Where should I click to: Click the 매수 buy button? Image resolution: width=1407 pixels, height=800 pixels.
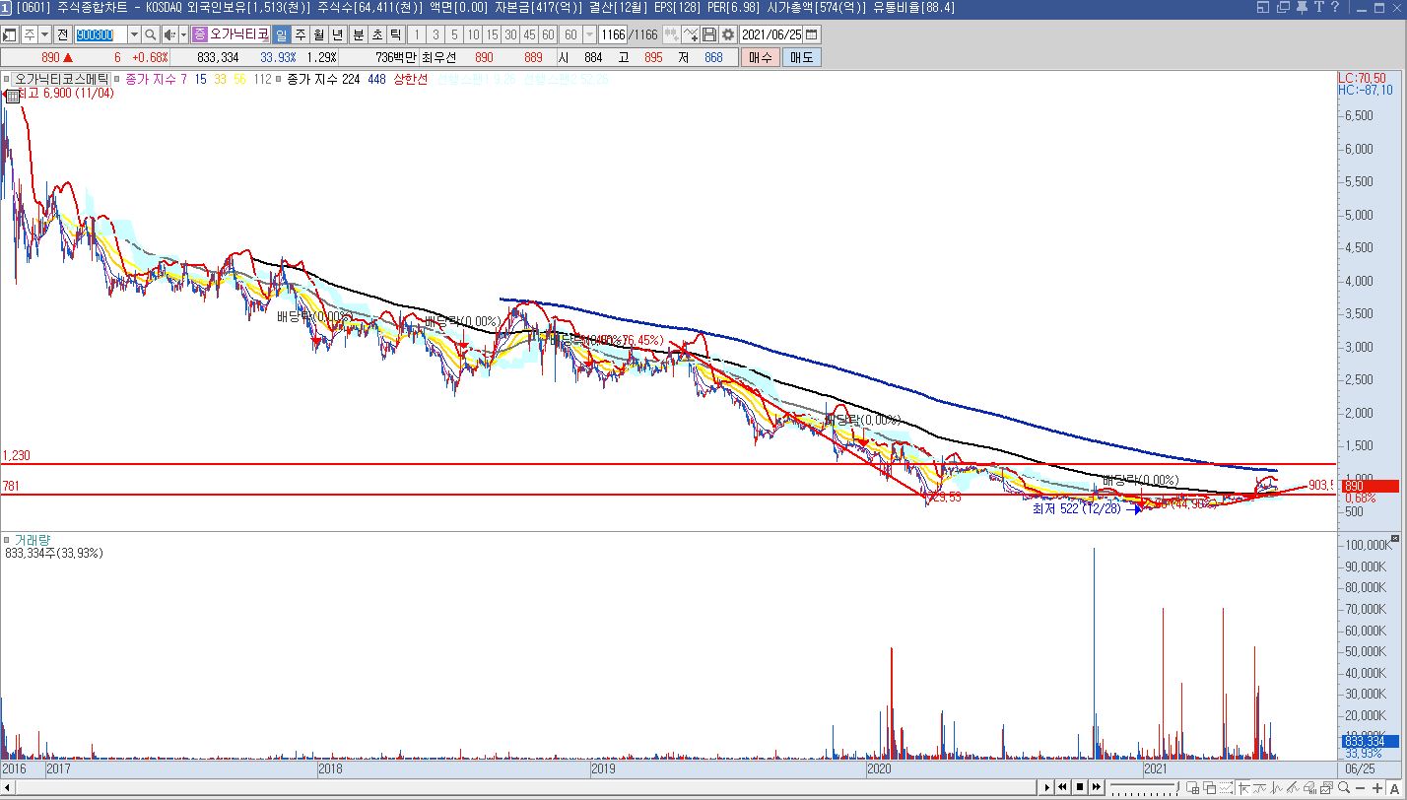click(x=761, y=57)
